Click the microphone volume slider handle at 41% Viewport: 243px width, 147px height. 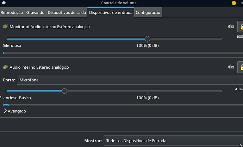click(64, 91)
